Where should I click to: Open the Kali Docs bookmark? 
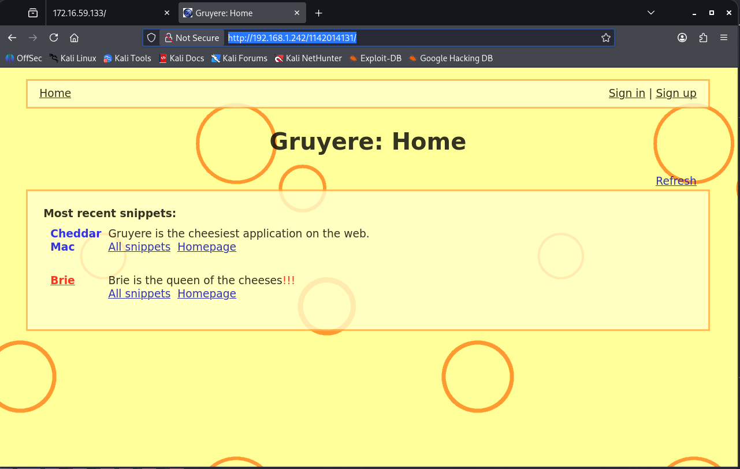point(181,58)
